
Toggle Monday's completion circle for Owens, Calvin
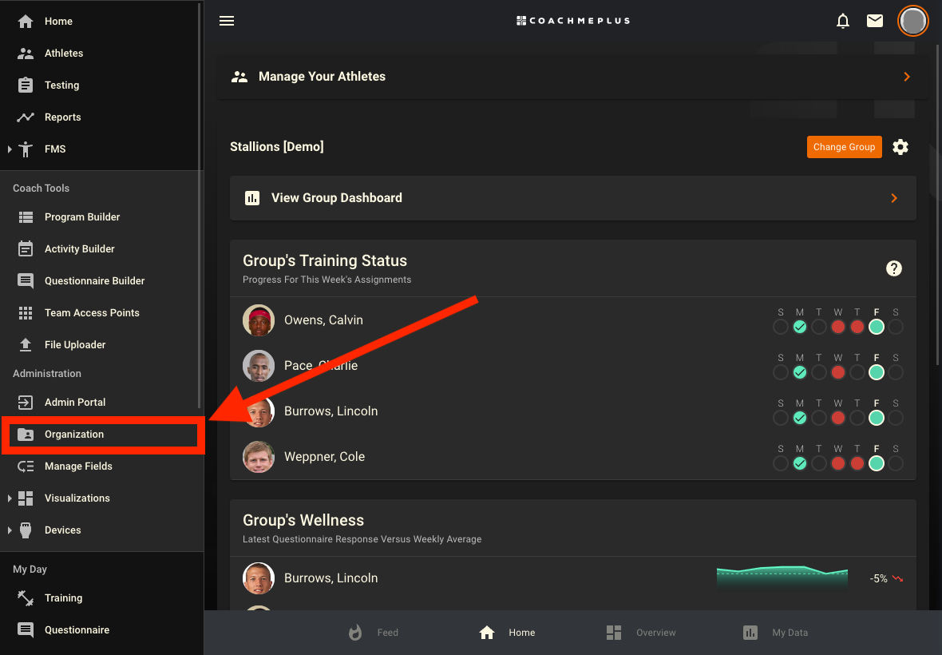pyautogui.click(x=799, y=327)
